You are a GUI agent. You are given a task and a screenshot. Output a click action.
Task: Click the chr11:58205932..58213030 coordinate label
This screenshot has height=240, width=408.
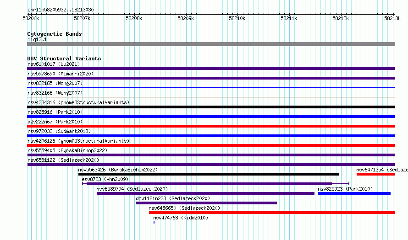click(x=61, y=10)
